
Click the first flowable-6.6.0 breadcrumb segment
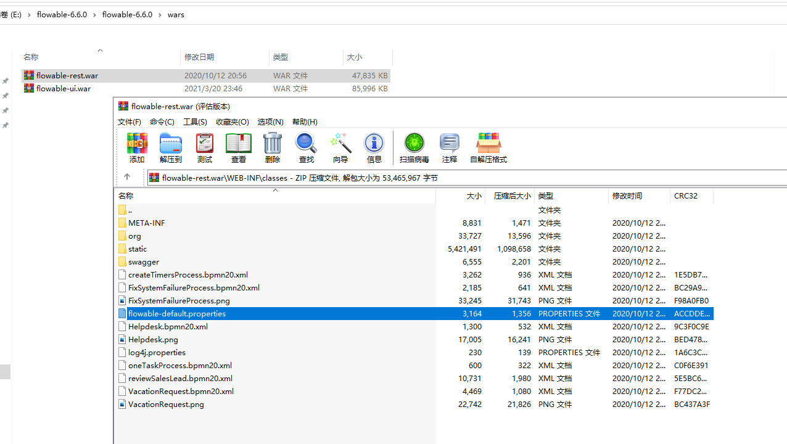click(62, 15)
